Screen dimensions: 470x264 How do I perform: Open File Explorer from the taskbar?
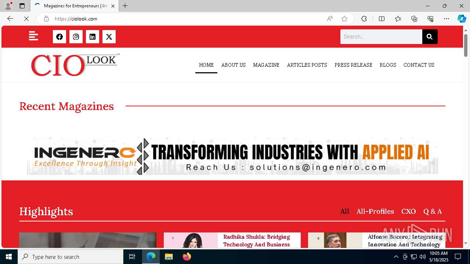(169, 257)
